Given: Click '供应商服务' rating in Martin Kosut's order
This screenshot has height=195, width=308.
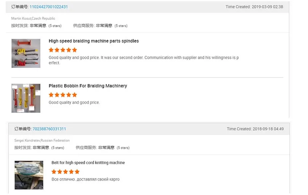Looking at the screenshot, I should click(100, 26).
